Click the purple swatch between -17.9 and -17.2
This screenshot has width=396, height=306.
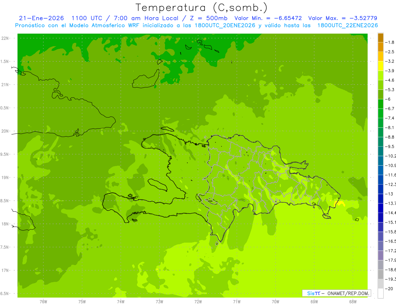(380, 255)
